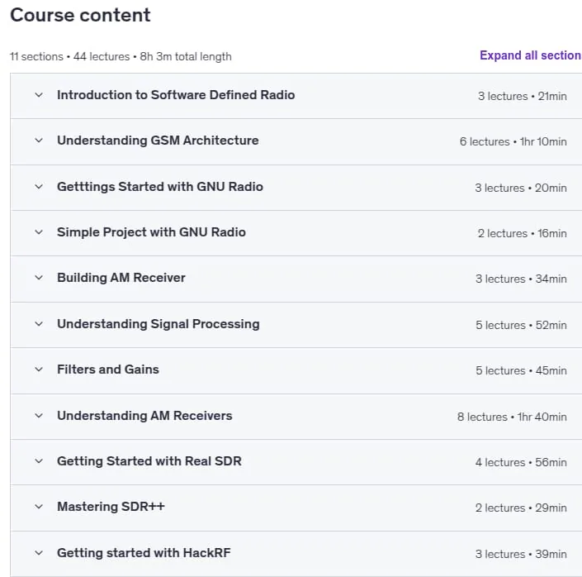Expand the Mastering SDR++ chevron
The image size is (582, 577).
[x=39, y=507]
